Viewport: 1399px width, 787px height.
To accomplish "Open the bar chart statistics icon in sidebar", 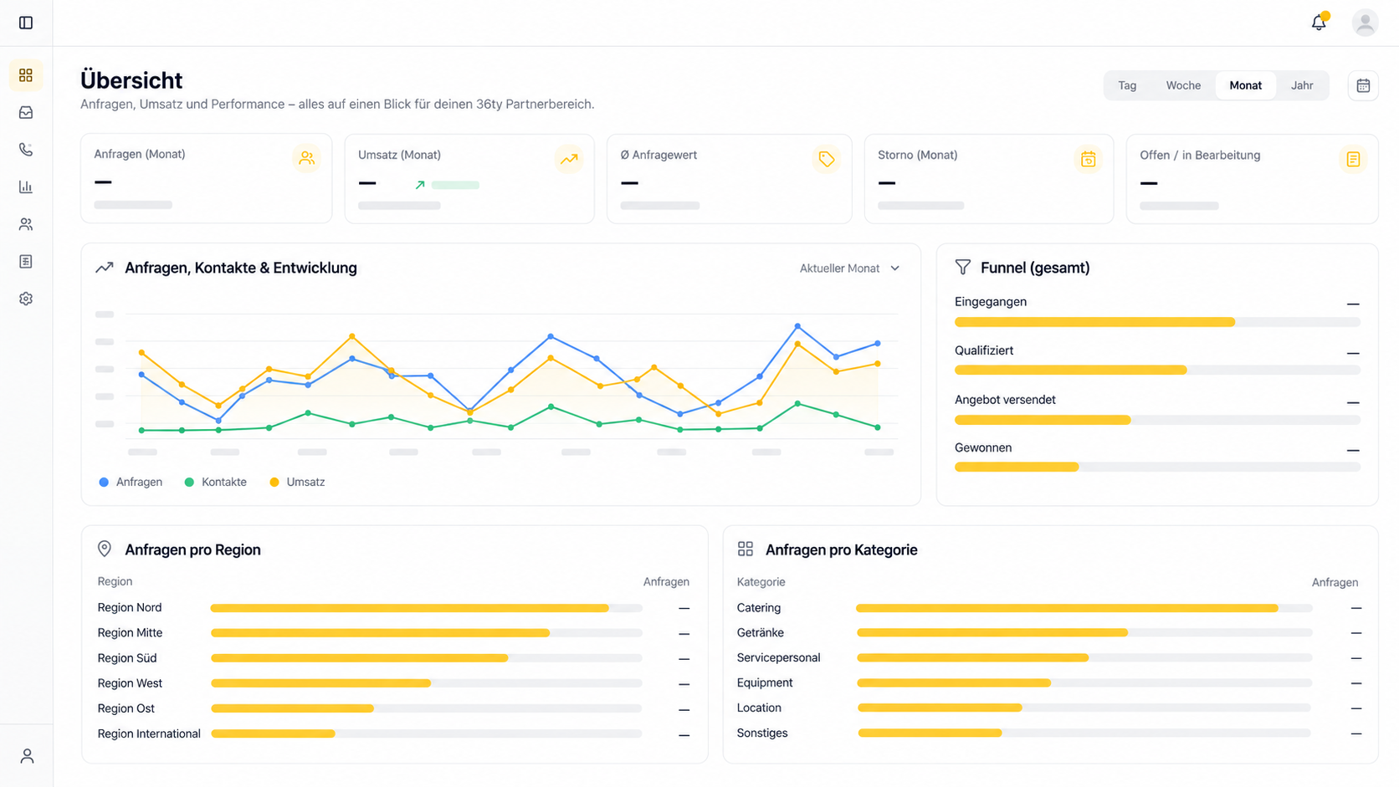I will (x=26, y=187).
